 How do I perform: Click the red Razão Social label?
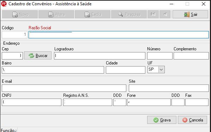click(40, 28)
